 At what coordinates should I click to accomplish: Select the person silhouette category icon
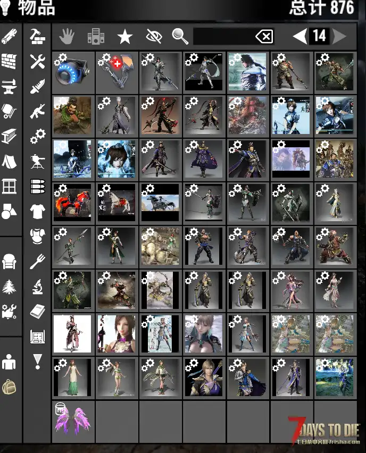tap(9, 362)
